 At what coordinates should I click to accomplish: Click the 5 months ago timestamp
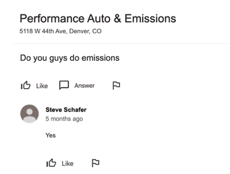(x=64, y=119)
